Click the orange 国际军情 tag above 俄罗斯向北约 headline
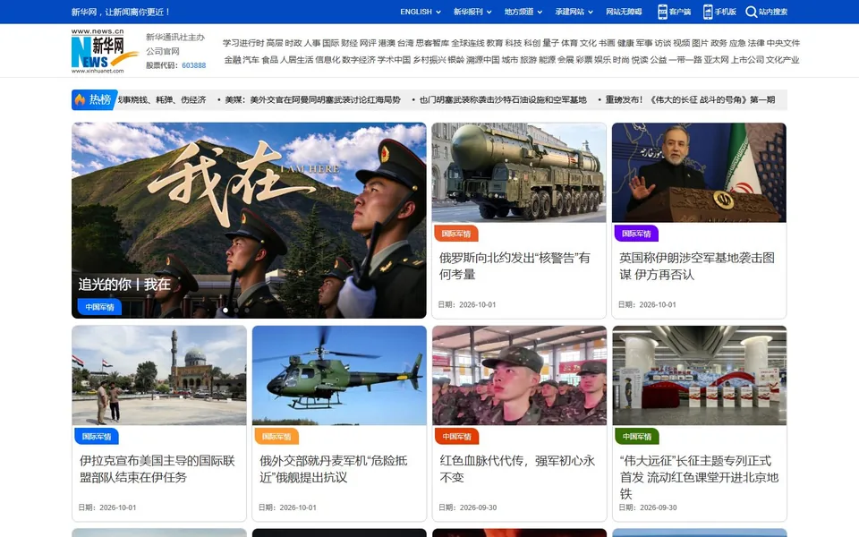This screenshot has width=859, height=537. [455, 234]
